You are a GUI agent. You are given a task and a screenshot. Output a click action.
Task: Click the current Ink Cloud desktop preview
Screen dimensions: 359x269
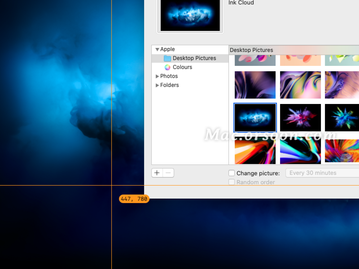pos(190,15)
